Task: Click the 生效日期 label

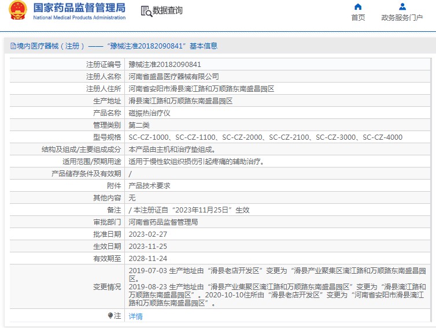Action: [x=107, y=247]
